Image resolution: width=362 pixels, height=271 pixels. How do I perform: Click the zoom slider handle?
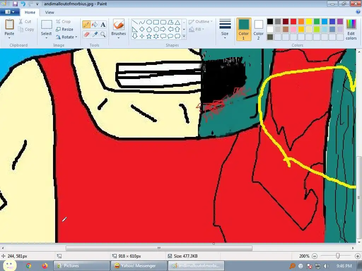(x=338, y=256)
